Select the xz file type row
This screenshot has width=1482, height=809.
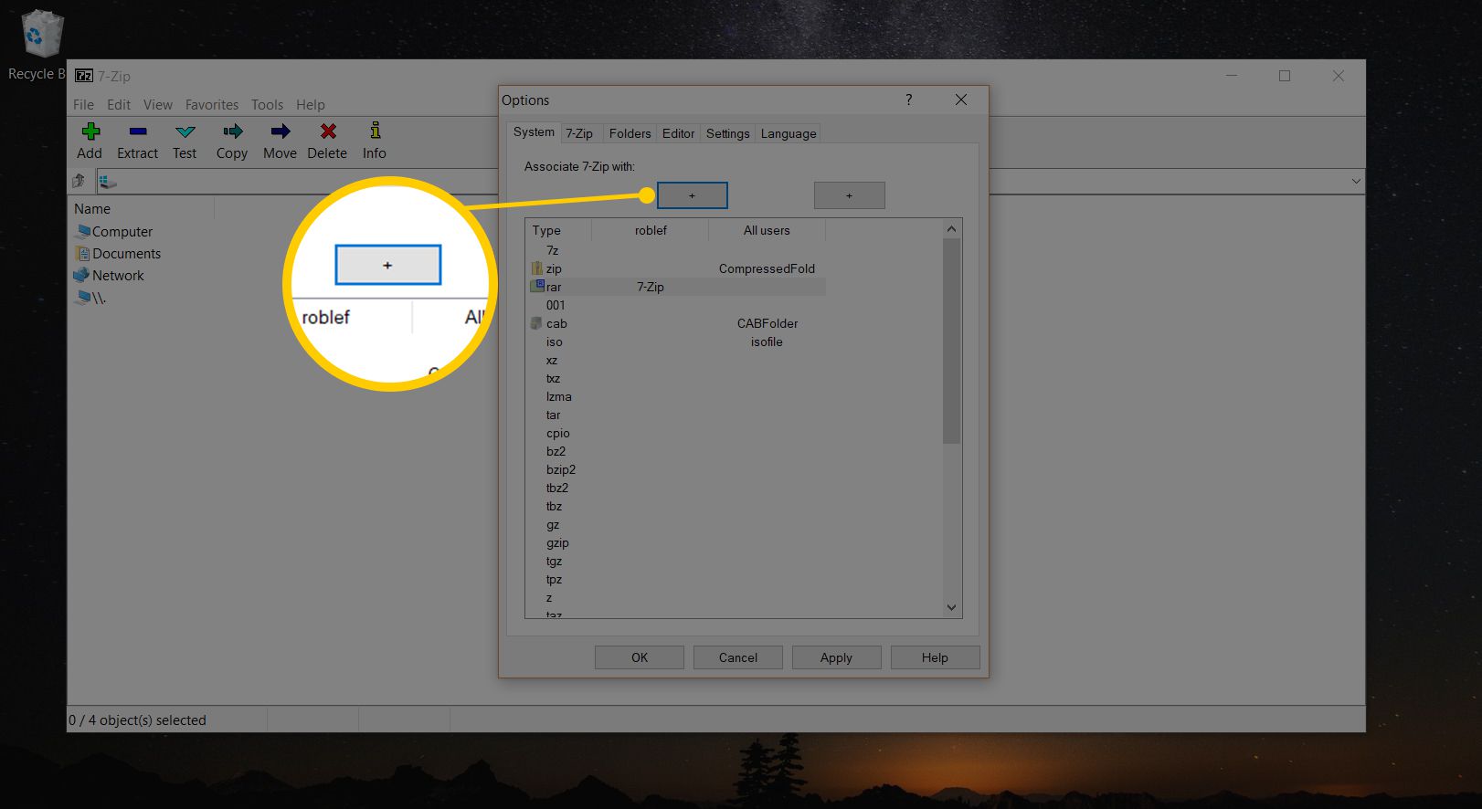tap(676, 360)
